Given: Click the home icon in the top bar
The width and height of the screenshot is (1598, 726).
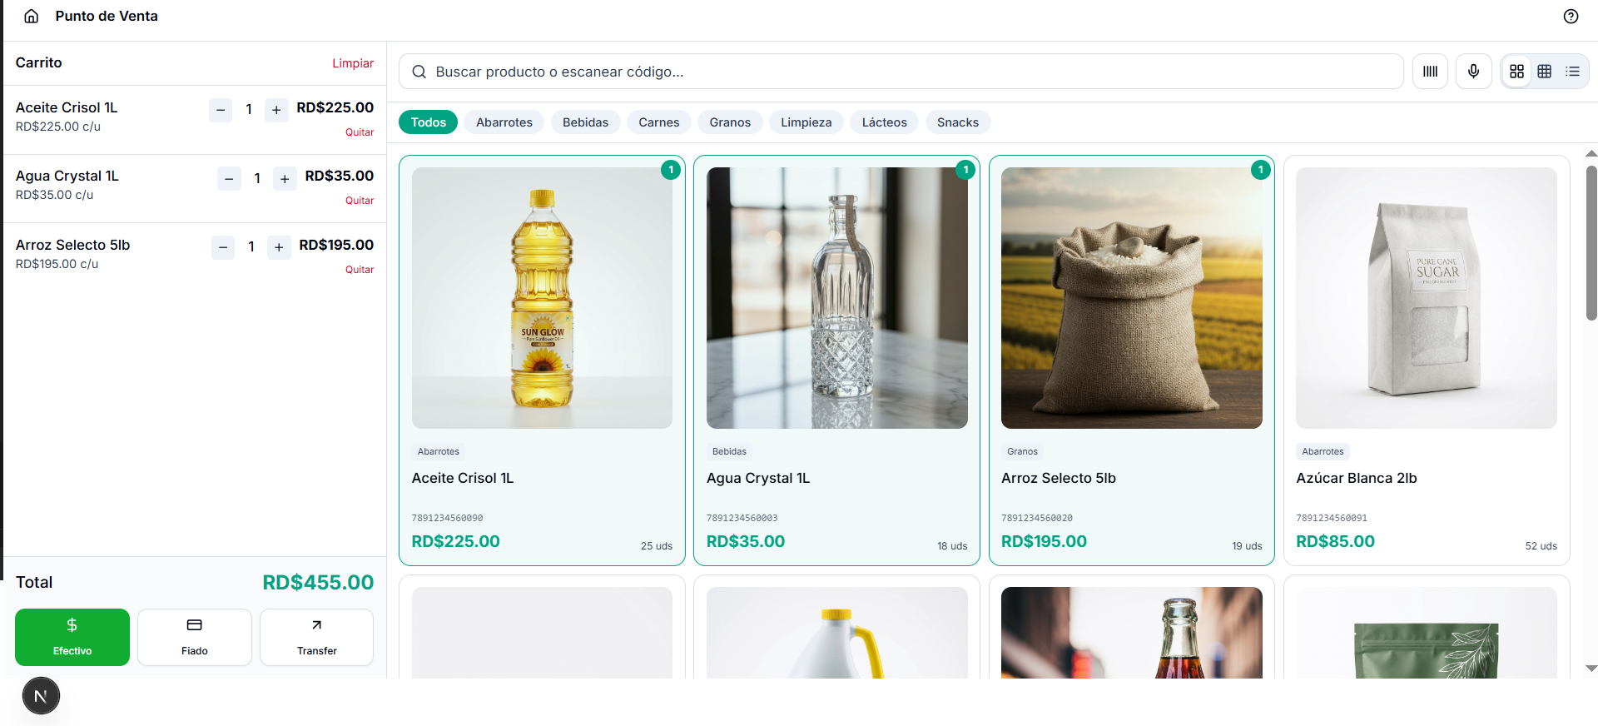Looking at the screenshot, I should [x=31, y=15].
